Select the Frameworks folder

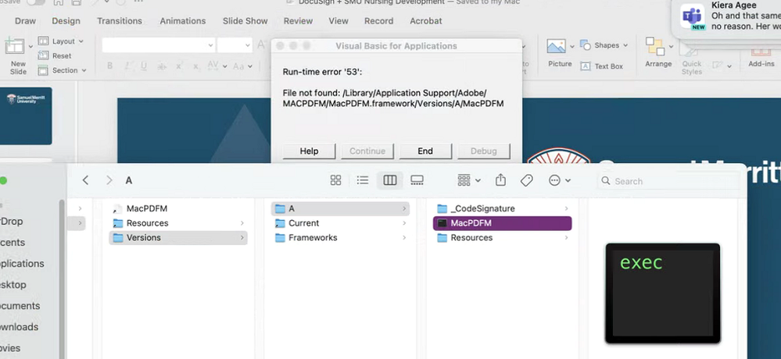[x=340, y=238]
